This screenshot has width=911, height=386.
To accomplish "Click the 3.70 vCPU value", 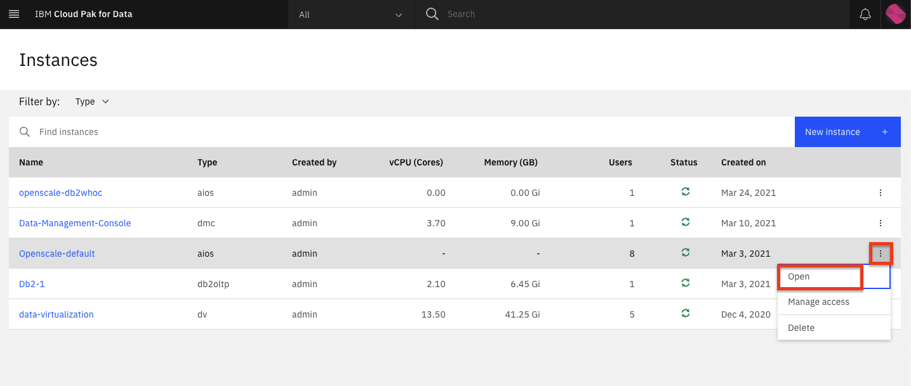I will tap(436, 223).
